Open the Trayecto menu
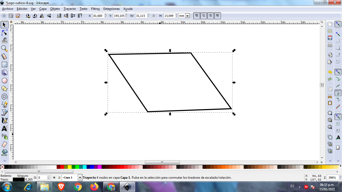Screen dimensions: 342x192 (x=69, y=9)
